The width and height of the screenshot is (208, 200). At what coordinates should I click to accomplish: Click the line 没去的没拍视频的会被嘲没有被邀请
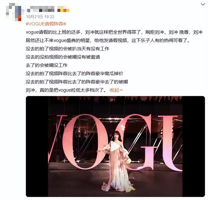(x=63, y=57)
